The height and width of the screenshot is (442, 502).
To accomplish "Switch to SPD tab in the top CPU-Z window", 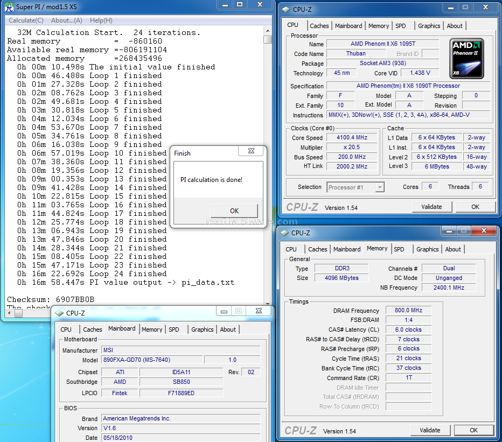I will [400, 26].
